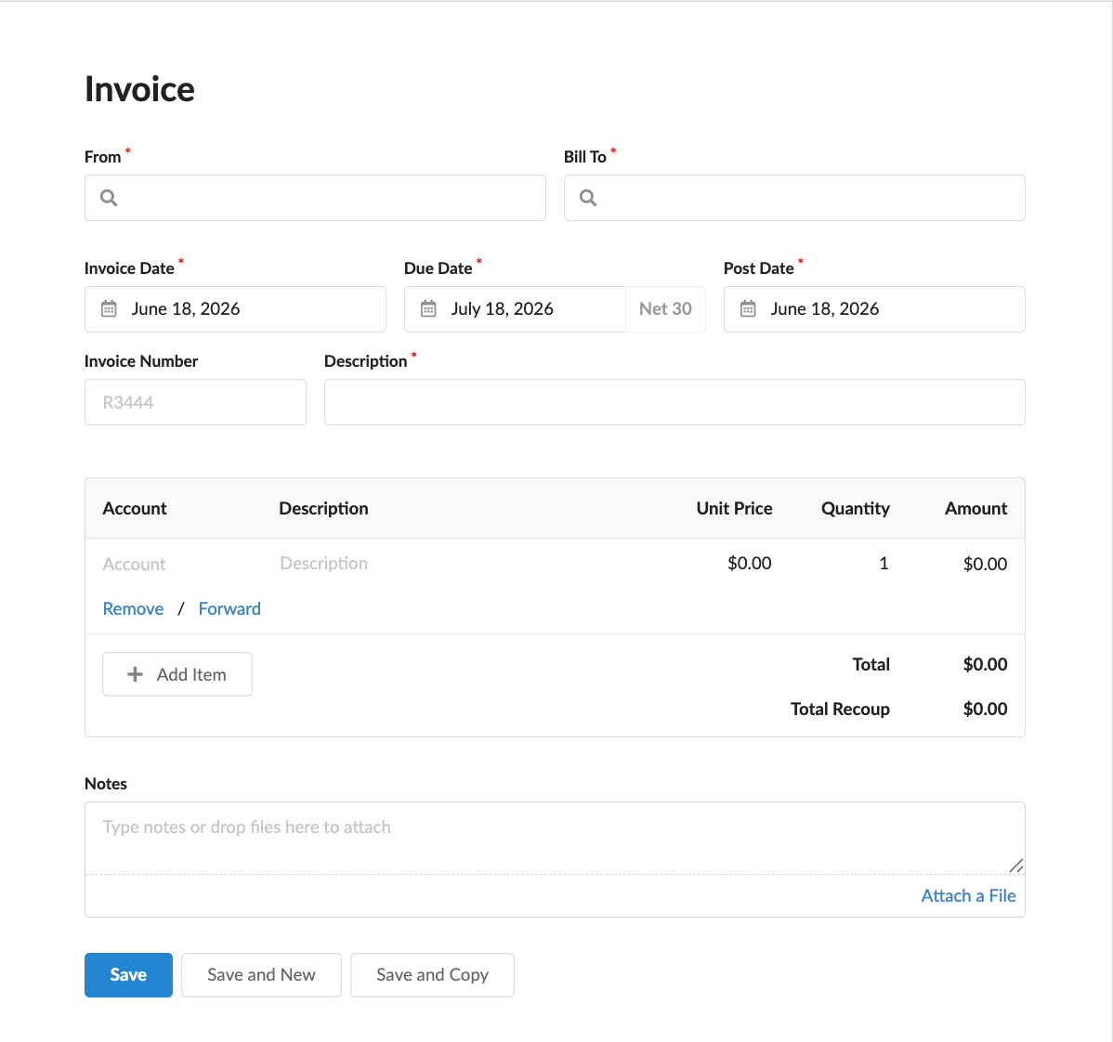Open the Due Date calendar icon
Viewport: 1113px width, 1042px height.
coord(428,308)
